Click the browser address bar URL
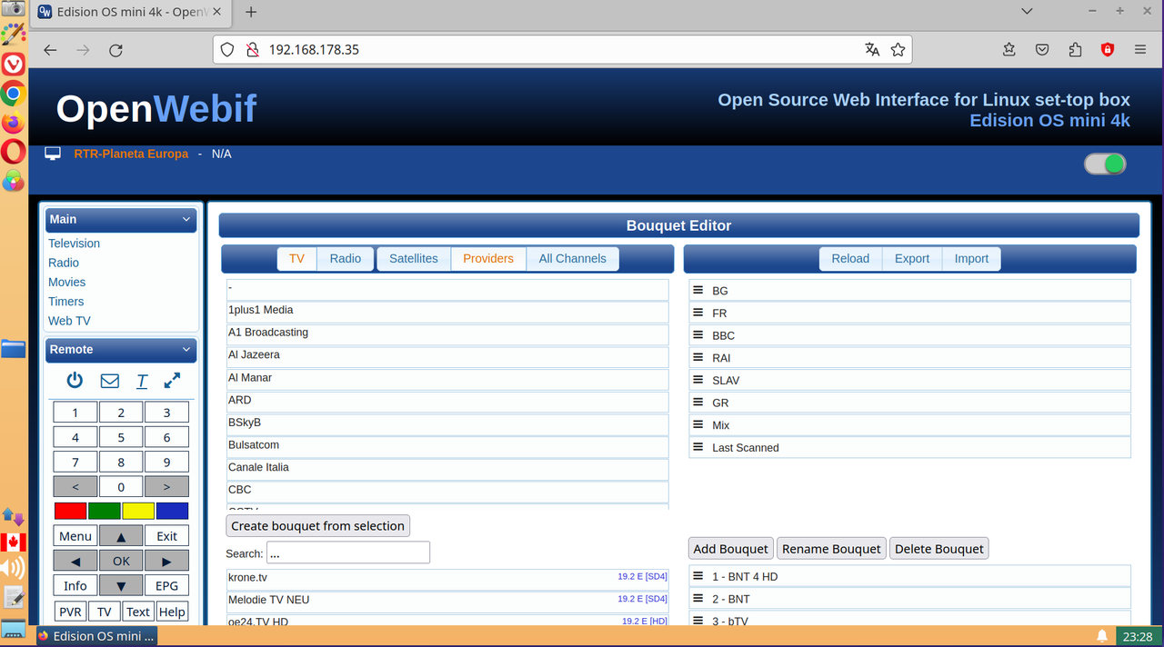This screenshot has width=1164, height=647. click(x=314, y=50)
